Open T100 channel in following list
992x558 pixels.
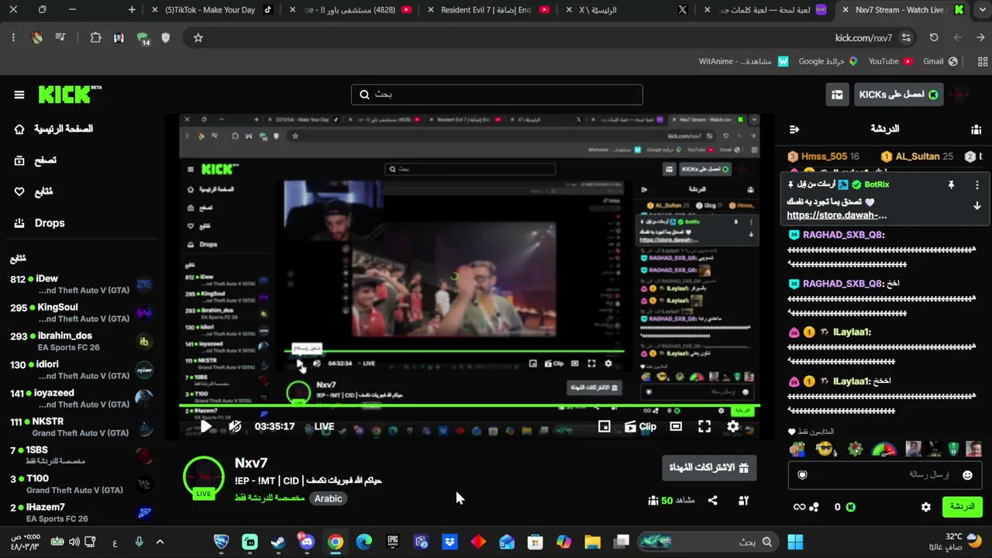pos(81,484)
